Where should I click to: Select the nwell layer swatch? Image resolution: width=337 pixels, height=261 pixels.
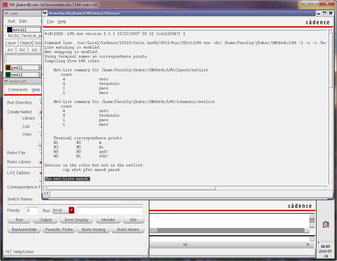(8, 74)
